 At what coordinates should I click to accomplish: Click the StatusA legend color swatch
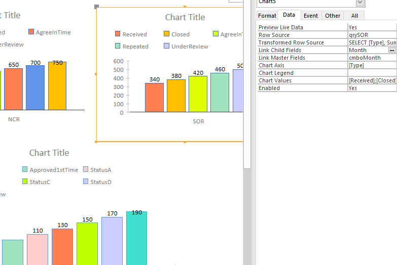86,169
